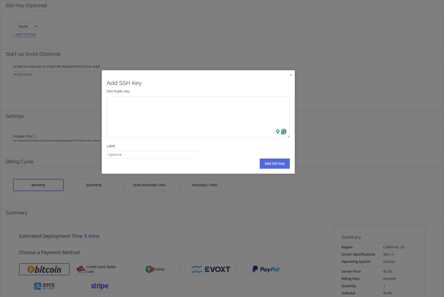Open the Grammarly icon in the SSH key field

coord(284,131)
